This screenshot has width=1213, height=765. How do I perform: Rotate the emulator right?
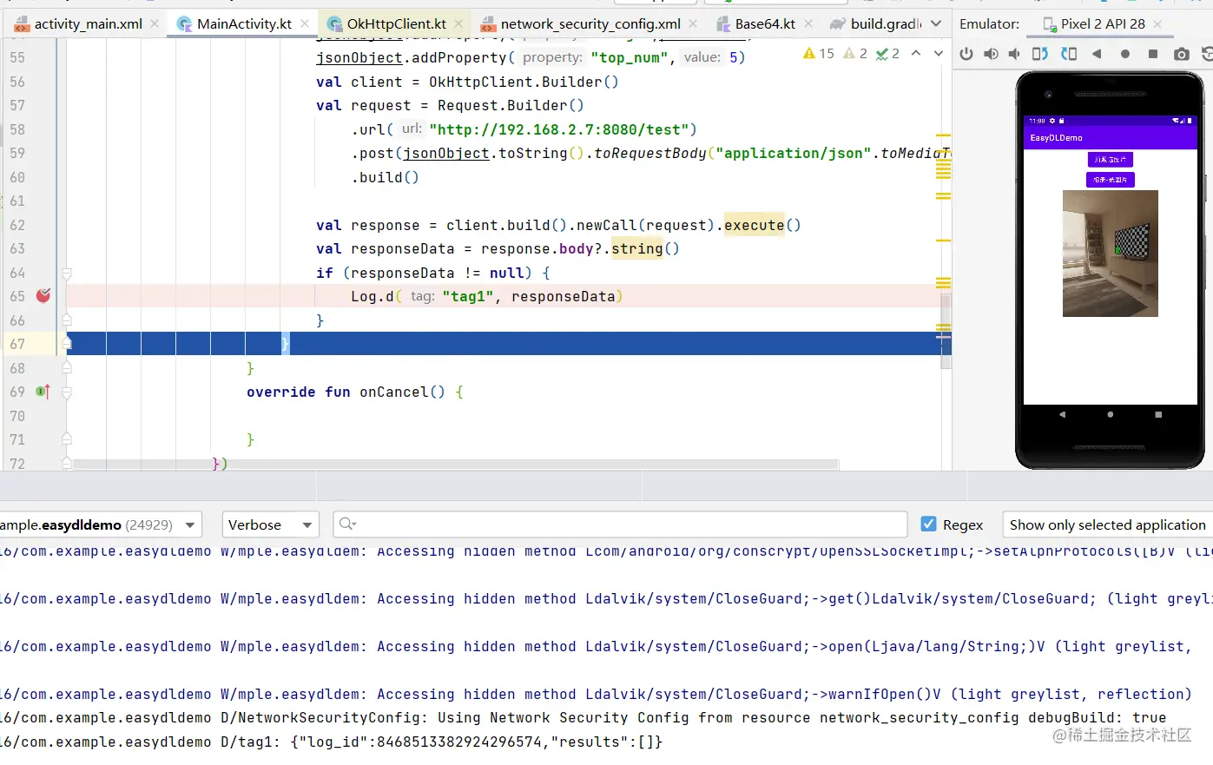click(1069, 54)
